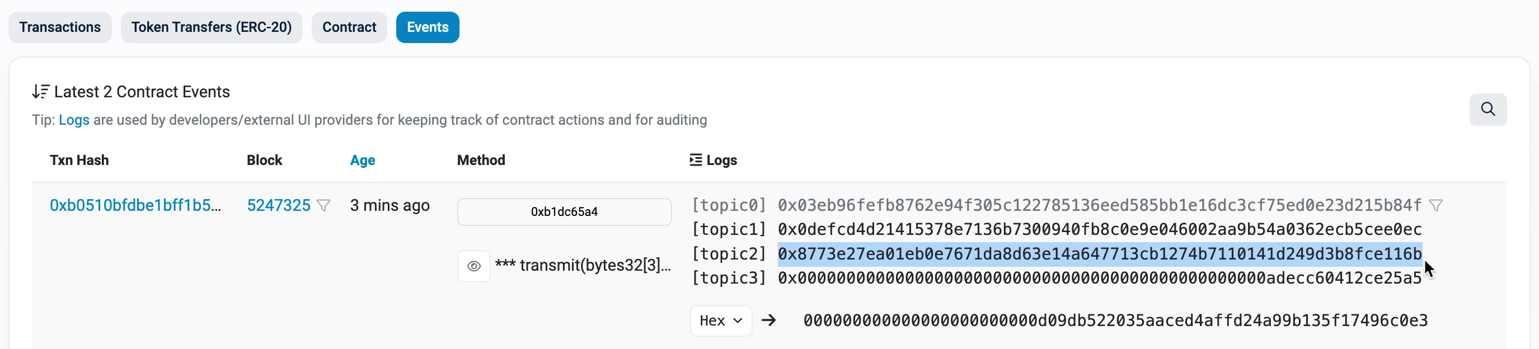This screenshot has width=1539, height=349.
Task: Click the Method column header
Action: tap(481, 160)
